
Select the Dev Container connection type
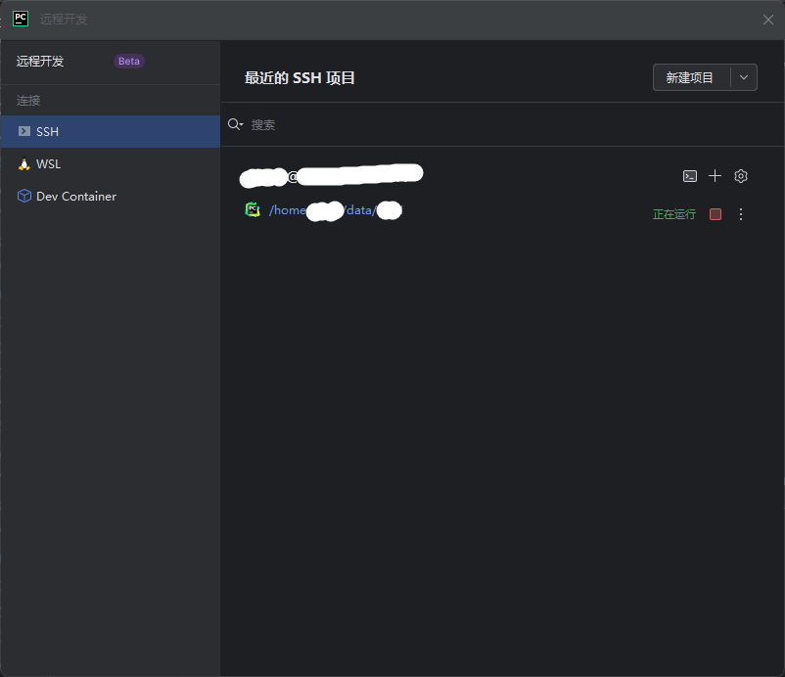111,196
